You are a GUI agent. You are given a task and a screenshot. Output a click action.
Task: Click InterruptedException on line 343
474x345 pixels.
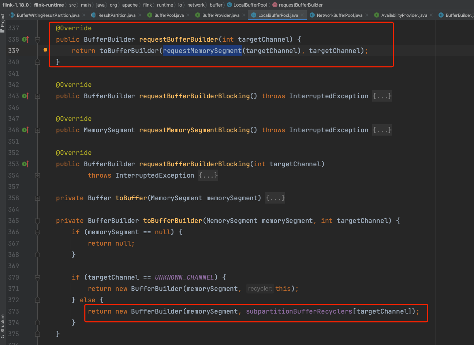pos(329,96)
